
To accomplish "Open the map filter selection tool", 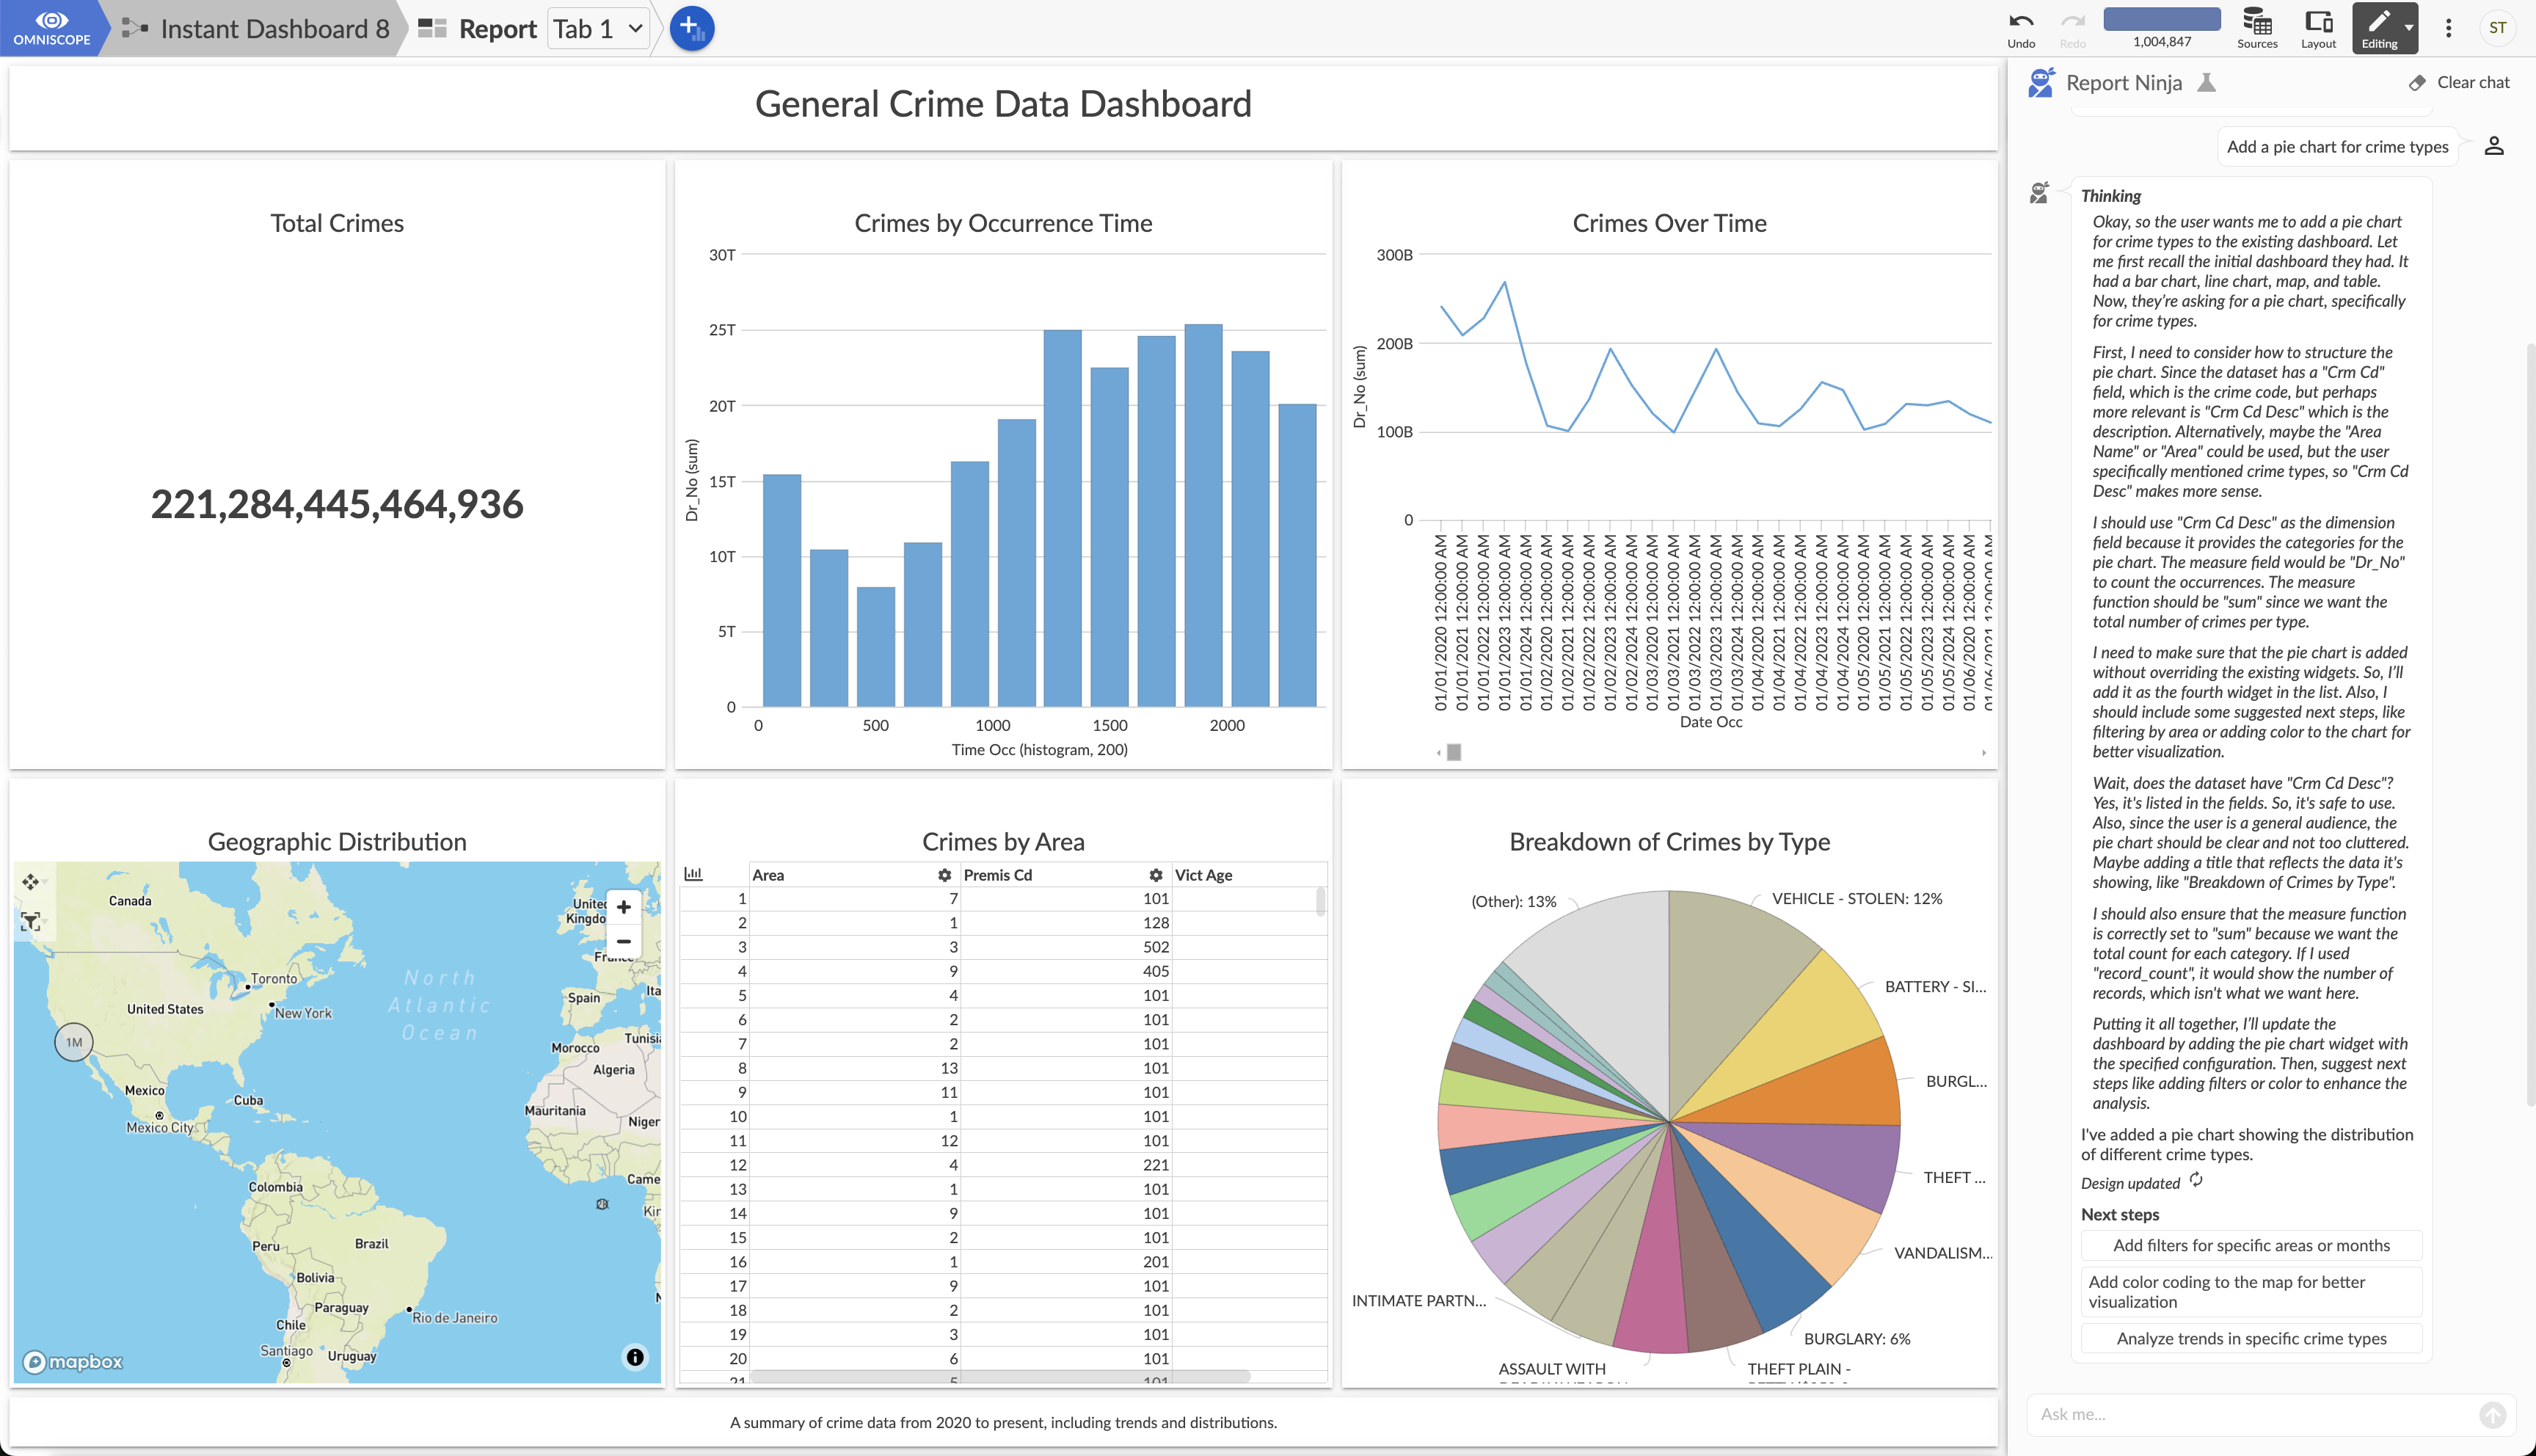I will [31, 921].
